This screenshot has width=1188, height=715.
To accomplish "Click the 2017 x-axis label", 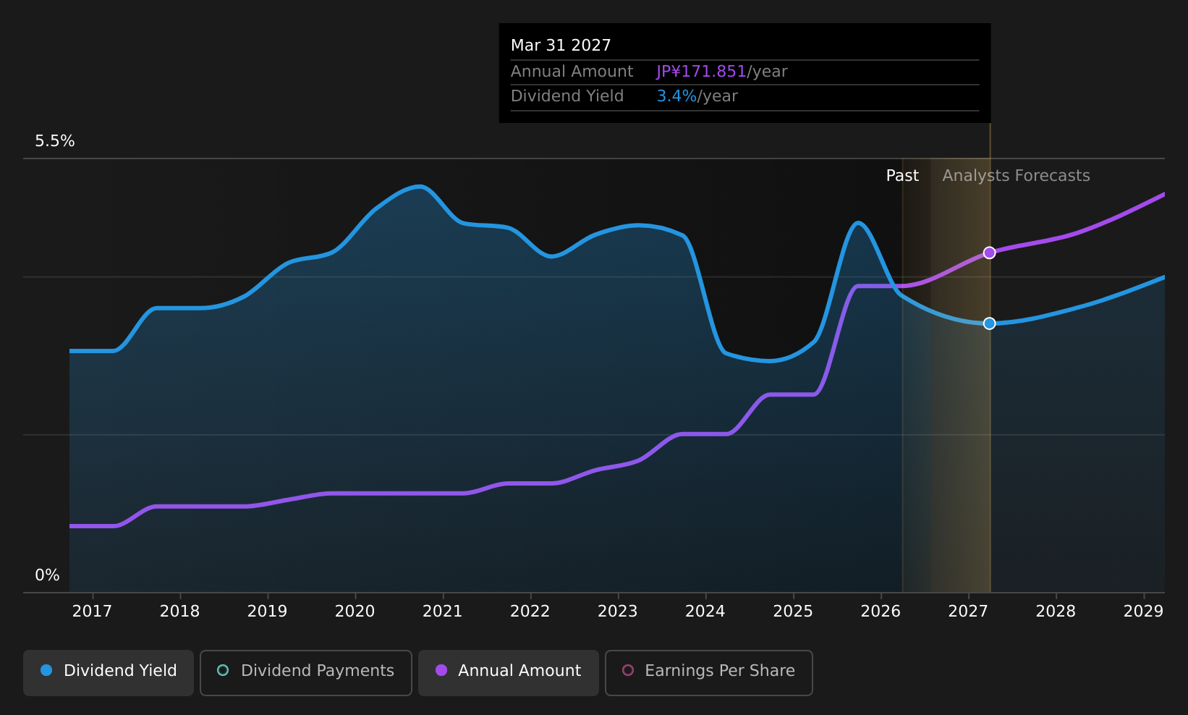I will point(92,612).
